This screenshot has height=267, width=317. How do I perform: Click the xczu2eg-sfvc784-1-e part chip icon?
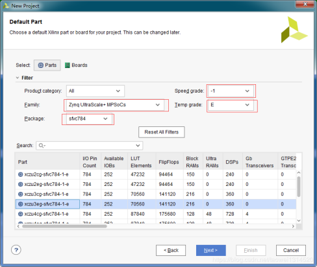pos(21,184)
